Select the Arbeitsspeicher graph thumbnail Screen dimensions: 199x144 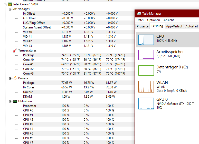click(x=146, y=55)
